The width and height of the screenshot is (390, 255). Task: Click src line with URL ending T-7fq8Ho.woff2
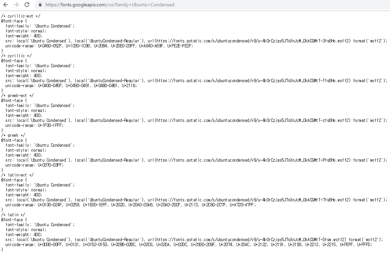click(196, 200)
